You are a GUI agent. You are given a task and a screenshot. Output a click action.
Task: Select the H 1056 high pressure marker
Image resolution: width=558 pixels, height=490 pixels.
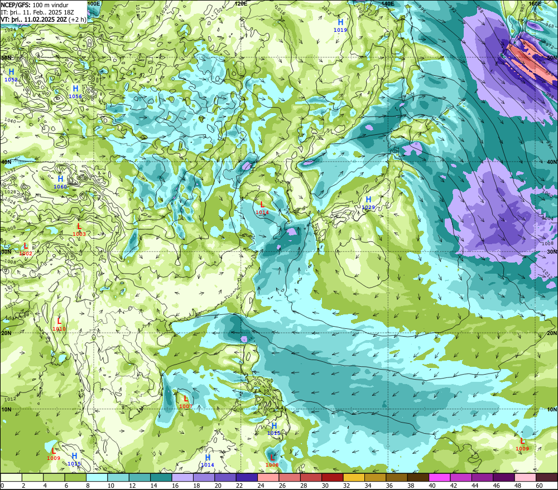[75, 92]
